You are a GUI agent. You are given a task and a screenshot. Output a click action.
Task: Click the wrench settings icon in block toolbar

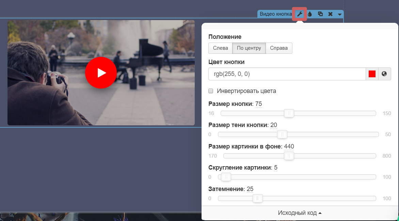[300, 14]
